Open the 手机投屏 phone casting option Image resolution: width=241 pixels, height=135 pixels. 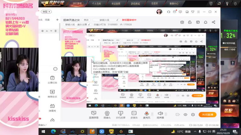[x=120, y=115]
